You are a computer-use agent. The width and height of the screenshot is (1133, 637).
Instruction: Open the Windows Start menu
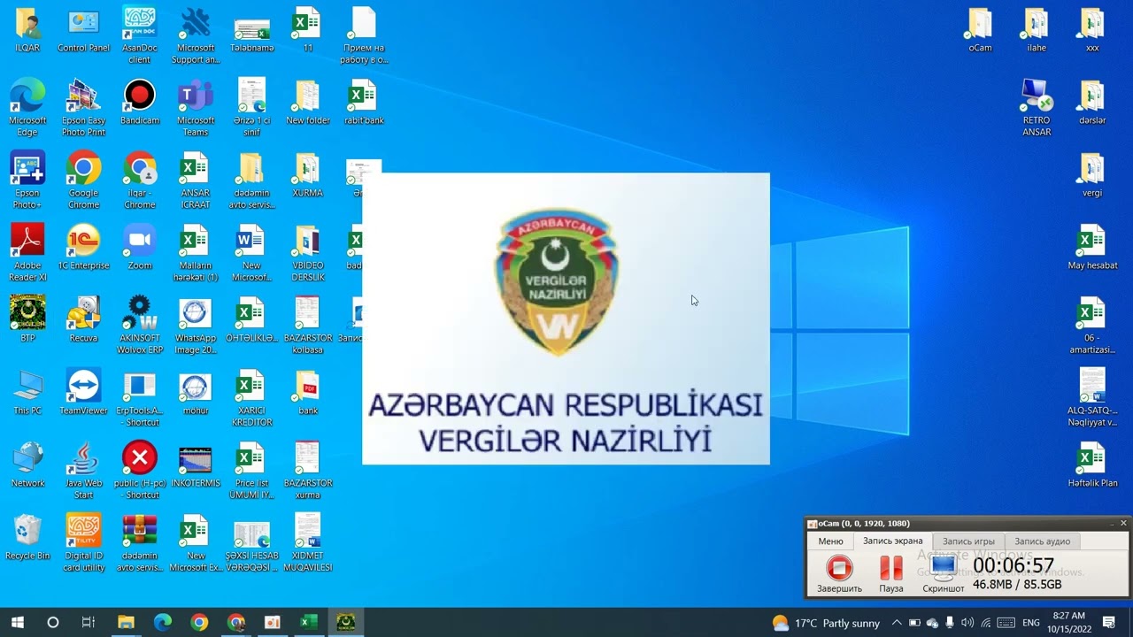pos(17,623)
